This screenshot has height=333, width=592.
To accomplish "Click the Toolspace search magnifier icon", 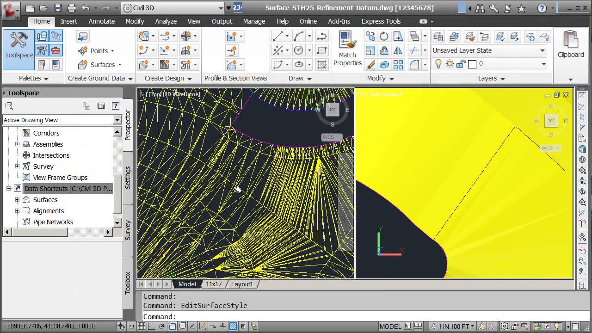I will [9, 106].
